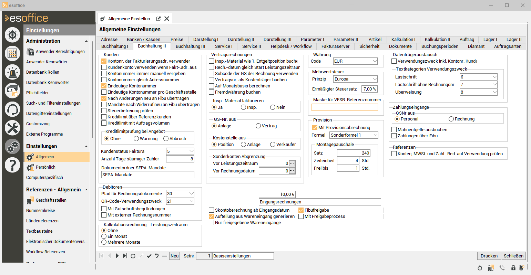This screenshot has height=275, width=531.
Task: Switch to the Helpdesk / Workflow tab
Action: [x=291, y=46]
